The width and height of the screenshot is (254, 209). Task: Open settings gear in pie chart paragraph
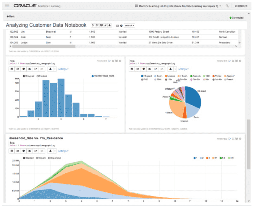(240, 61)
